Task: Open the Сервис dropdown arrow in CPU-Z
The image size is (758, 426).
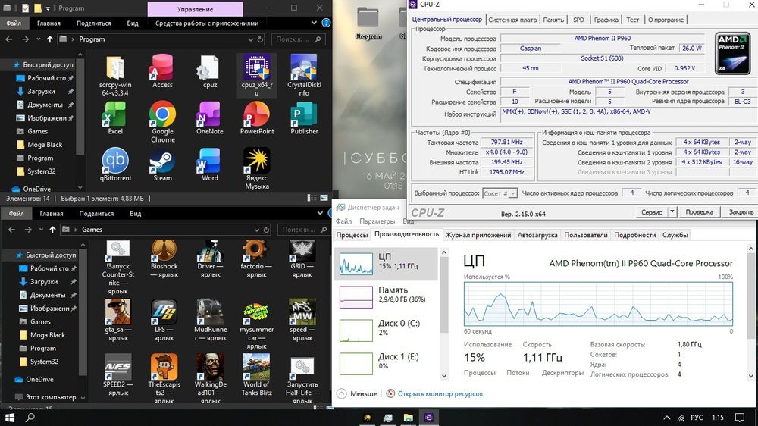Action: 672,211
